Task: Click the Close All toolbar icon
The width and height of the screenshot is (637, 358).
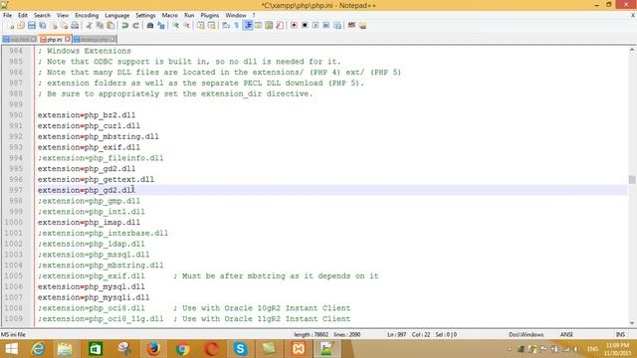Action: 64,26
